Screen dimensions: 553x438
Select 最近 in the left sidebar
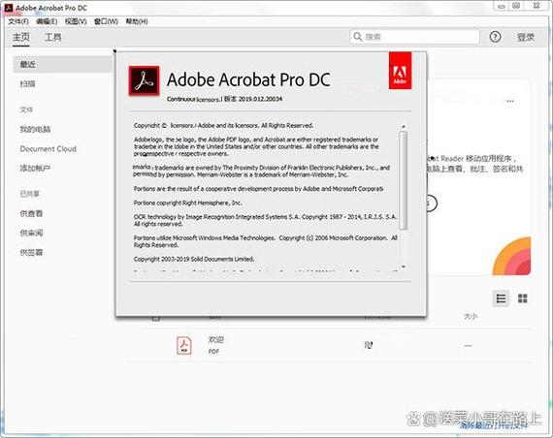pyautogui.click(x=62, y=64)
